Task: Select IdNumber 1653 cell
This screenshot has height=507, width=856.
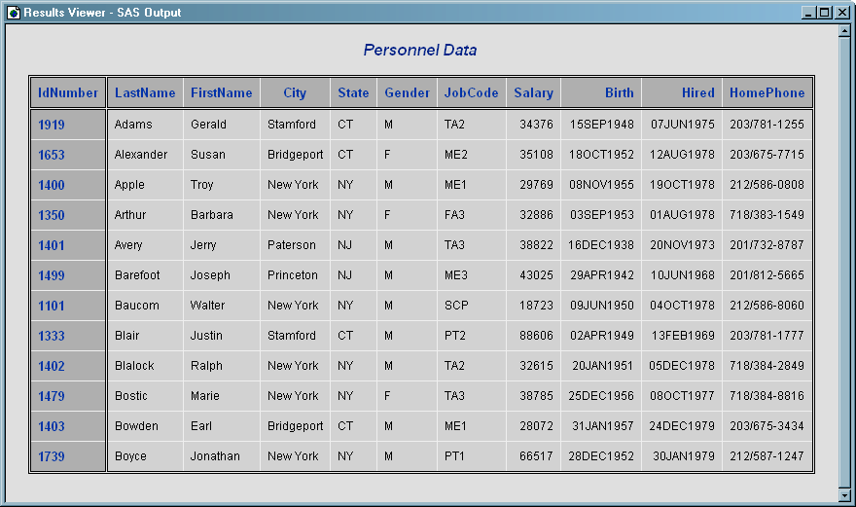Action: tap(68, 155)
